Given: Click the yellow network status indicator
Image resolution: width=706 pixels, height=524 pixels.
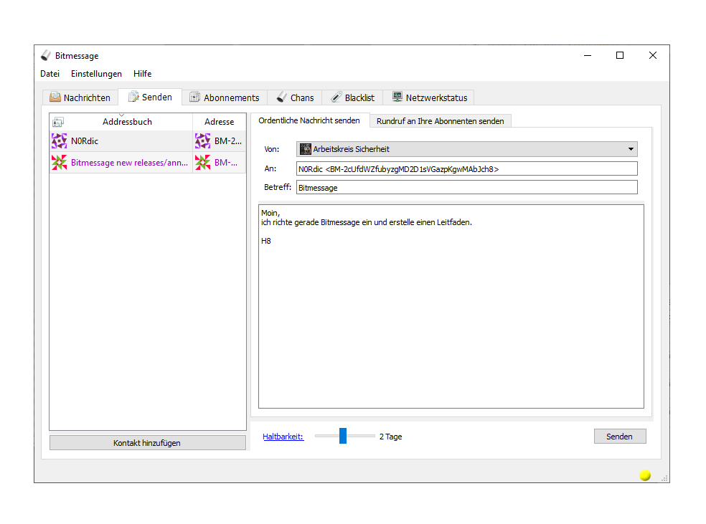Looking at the screenshot, I should [x=645, y=475].
